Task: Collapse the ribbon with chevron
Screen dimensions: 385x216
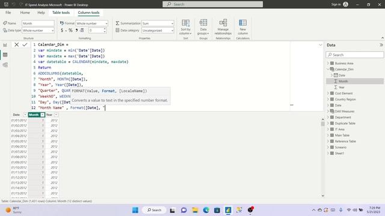Action: pyautogui.click(x=383, y=38)
